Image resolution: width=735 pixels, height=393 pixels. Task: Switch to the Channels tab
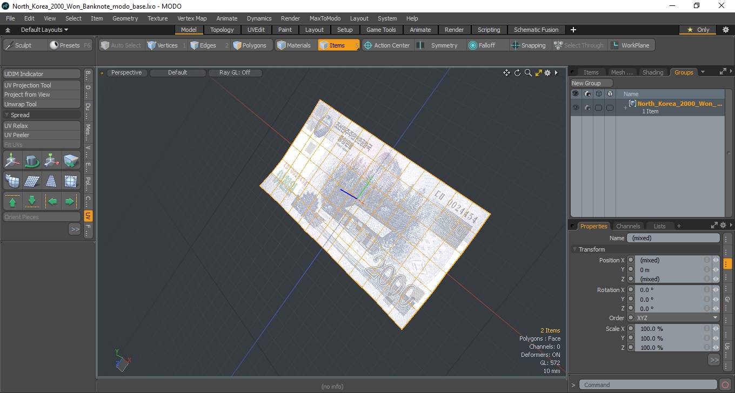coord(628,226)
